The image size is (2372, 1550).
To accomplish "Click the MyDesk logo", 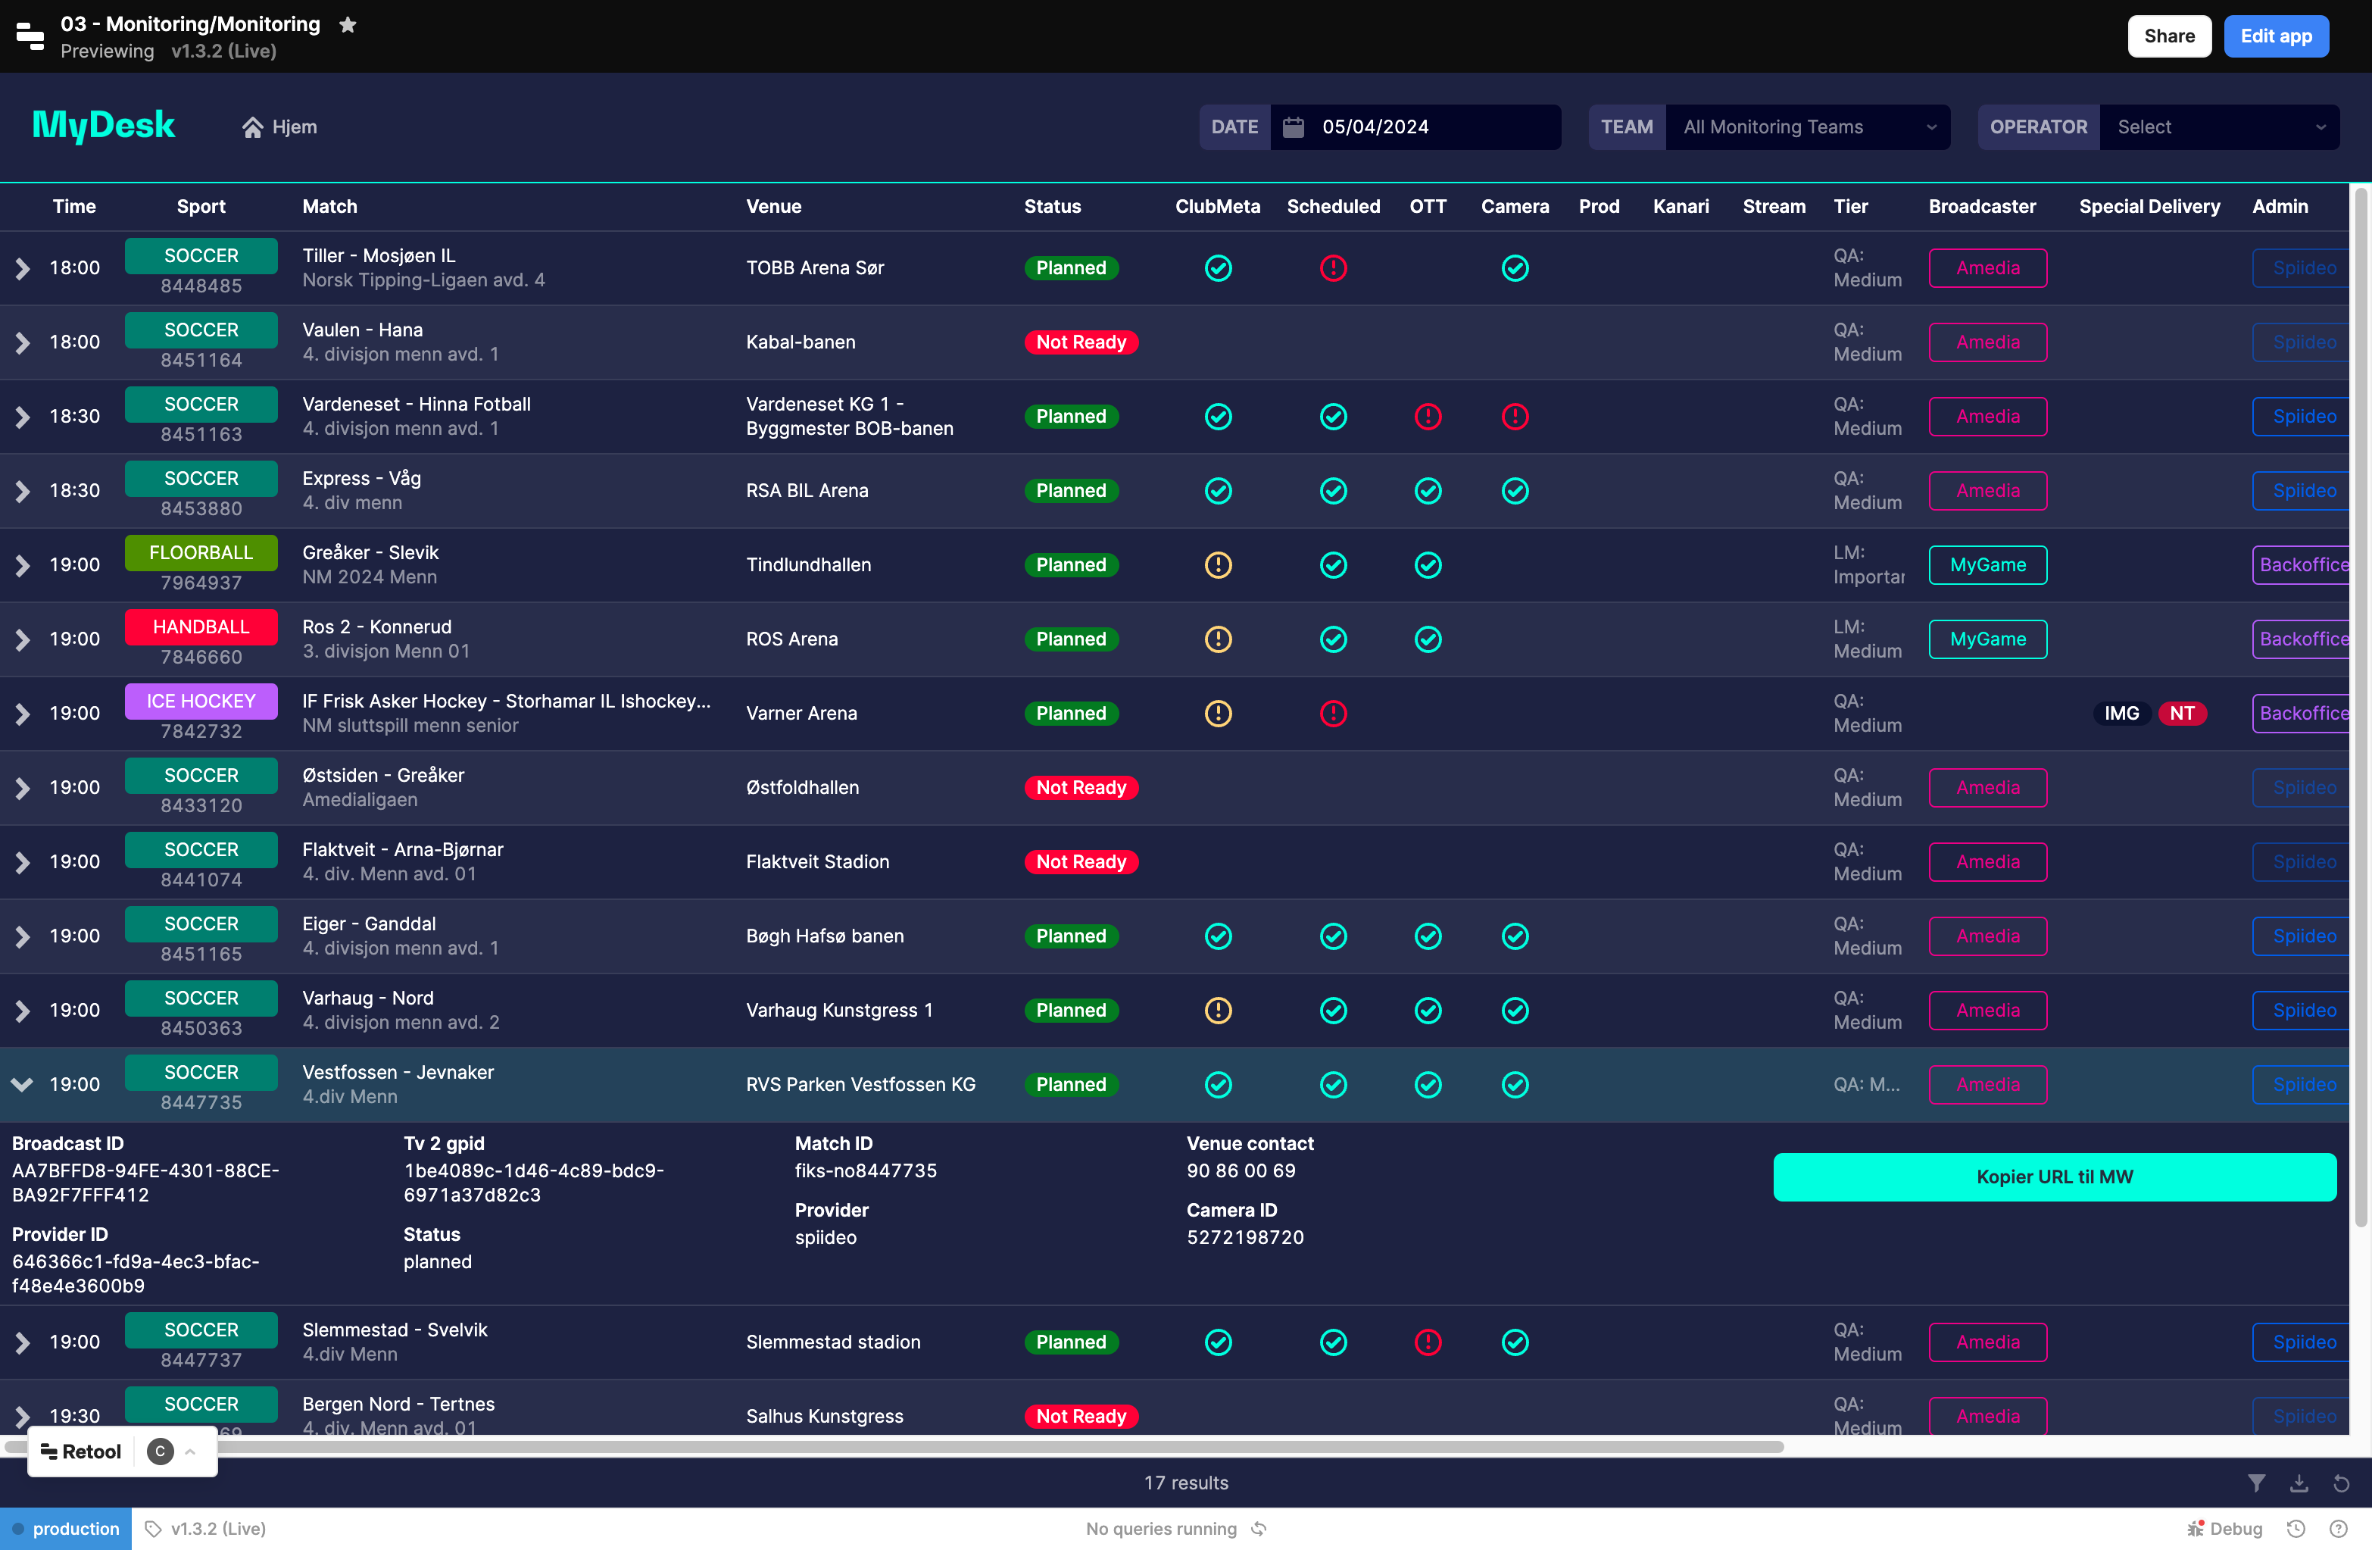I will point(104,126).
